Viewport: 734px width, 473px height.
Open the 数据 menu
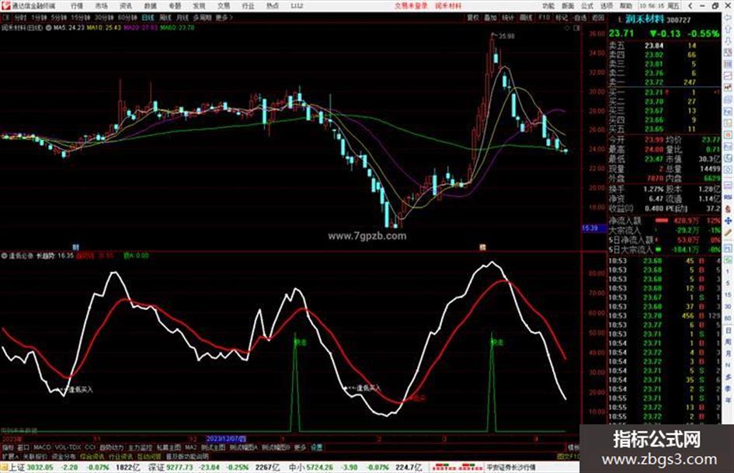click(150, 6)
